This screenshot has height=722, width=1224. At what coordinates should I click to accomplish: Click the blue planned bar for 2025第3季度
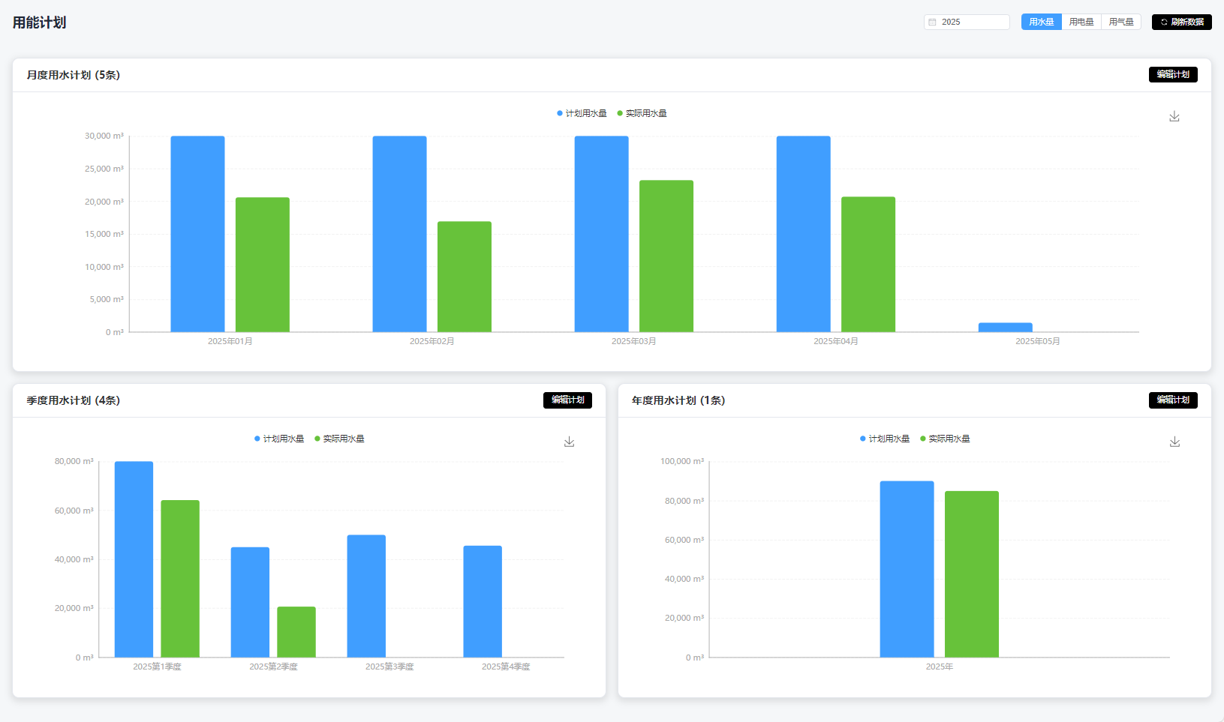coord(366,596)
